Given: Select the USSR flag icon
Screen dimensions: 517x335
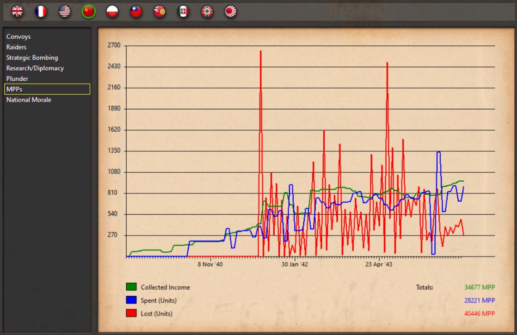Looking at the screenshot, I should pyautogui.click(x=88, y=11).
